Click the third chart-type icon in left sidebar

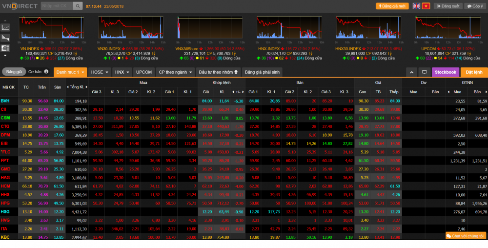(x=6, y=48)
